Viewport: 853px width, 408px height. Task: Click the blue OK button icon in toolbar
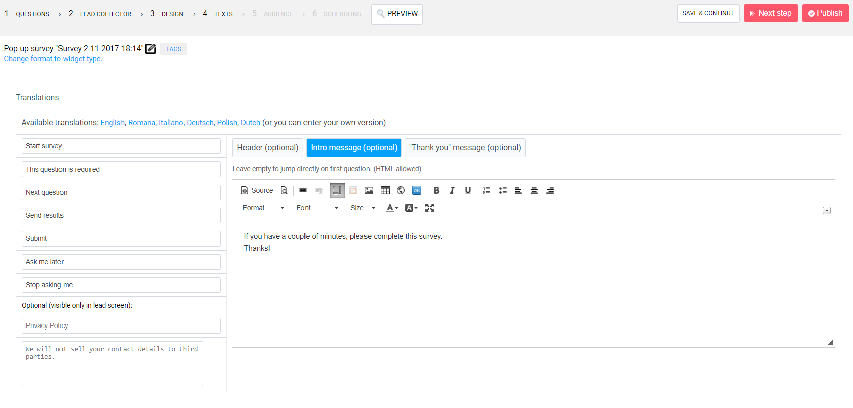(x=417, y=190)
